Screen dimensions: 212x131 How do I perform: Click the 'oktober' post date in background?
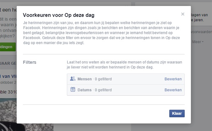pos(8,82)
